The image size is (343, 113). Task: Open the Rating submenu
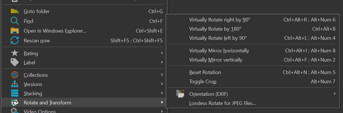83,53
